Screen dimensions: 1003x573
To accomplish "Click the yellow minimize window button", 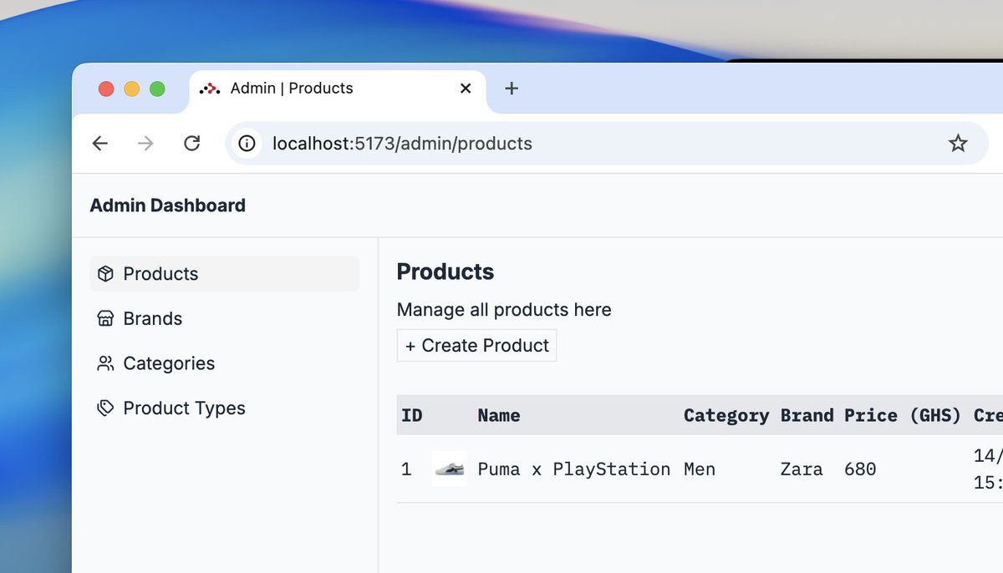I will [x=132, y=89].
